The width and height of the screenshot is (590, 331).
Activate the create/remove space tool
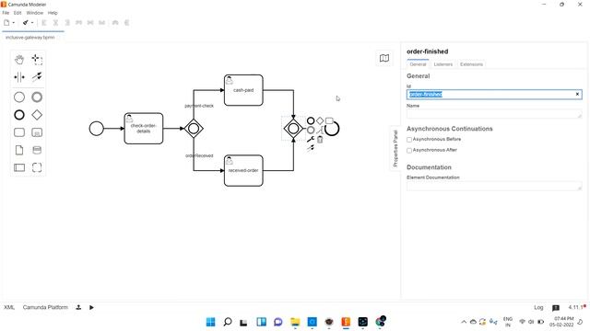pos(19,77)
